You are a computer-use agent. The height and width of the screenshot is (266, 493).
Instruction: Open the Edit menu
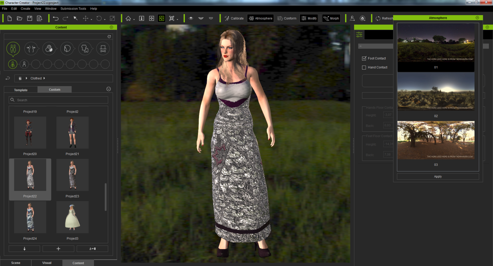[x=14, y=9]
